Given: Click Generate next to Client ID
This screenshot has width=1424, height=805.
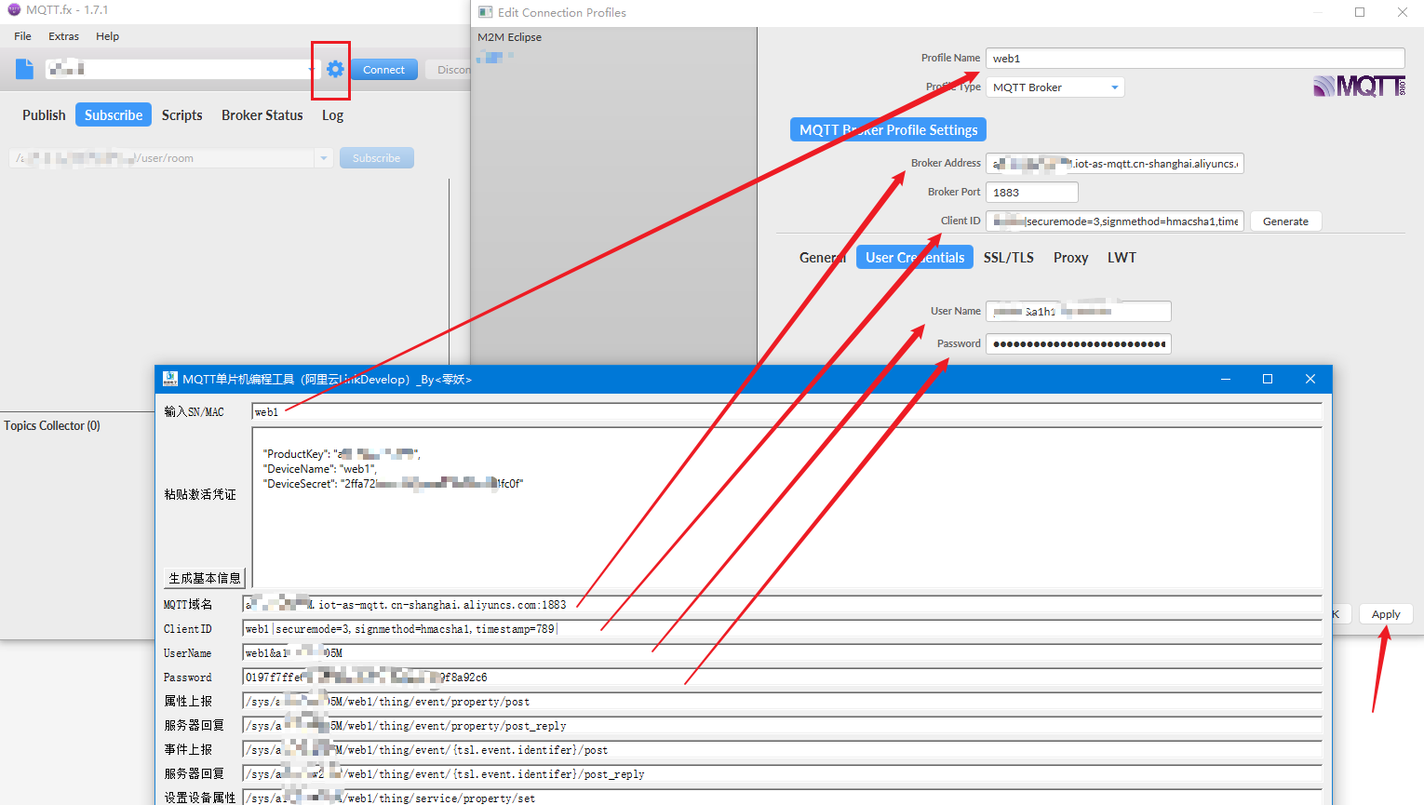Looking at the screenshot, I should [x=1285, y=221].
